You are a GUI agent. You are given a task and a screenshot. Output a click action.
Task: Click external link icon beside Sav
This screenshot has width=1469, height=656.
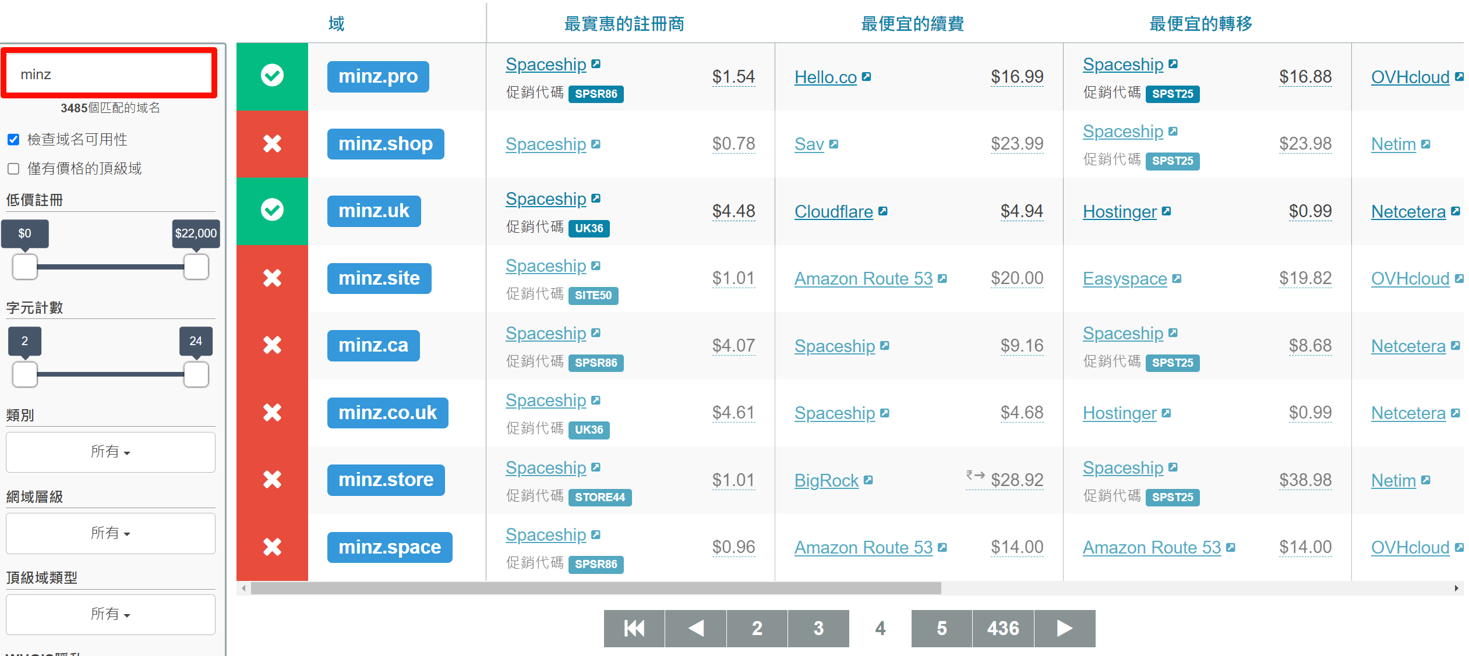click(x=834, y=144)
